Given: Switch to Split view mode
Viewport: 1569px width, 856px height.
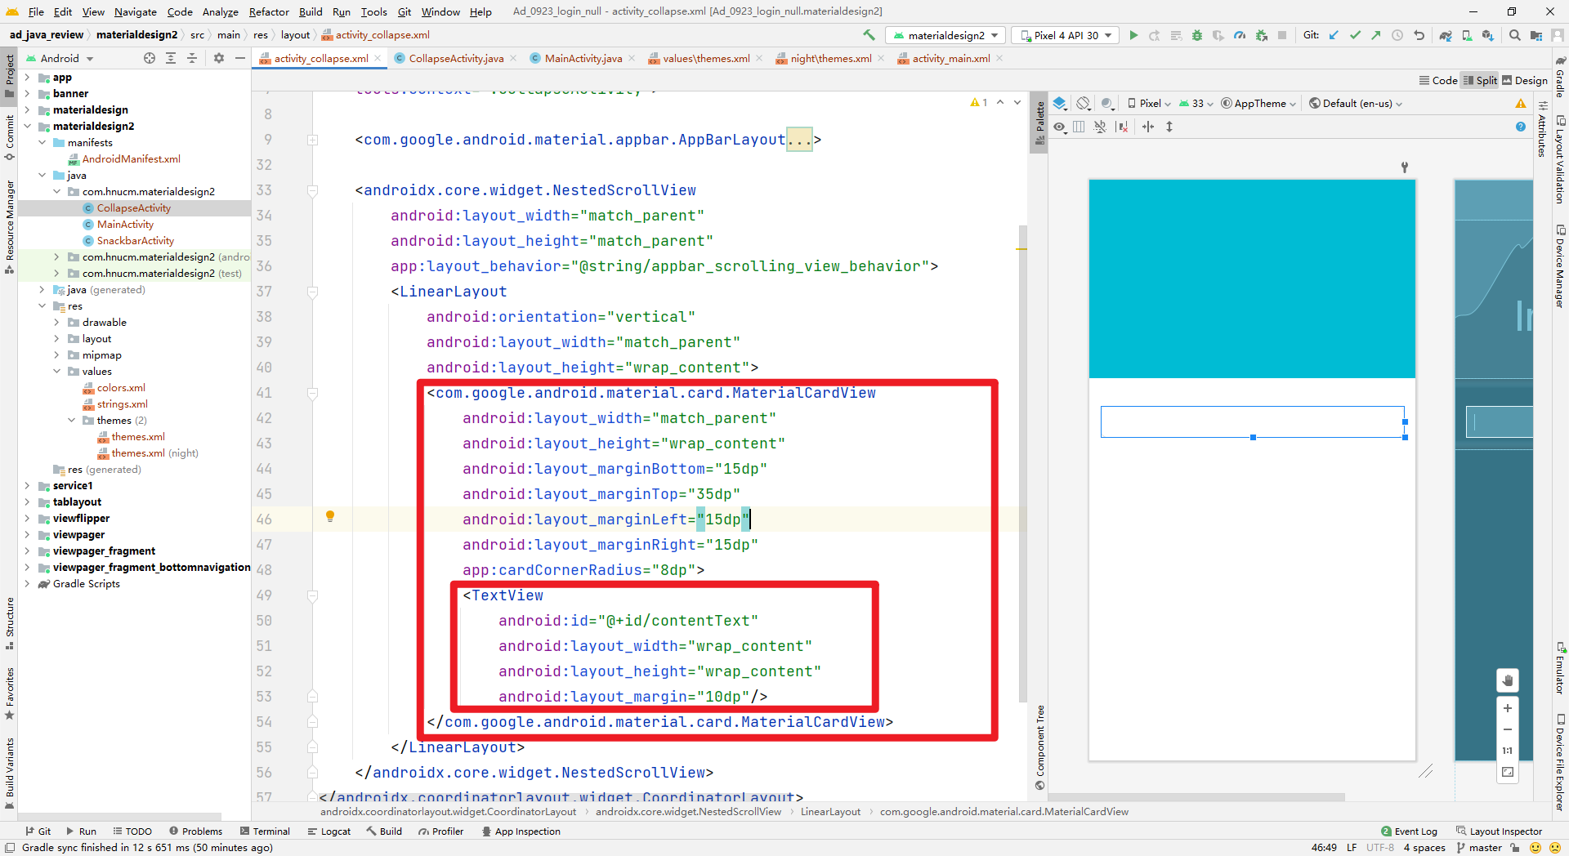Looking at the screenshot, I should point(1480,80).
